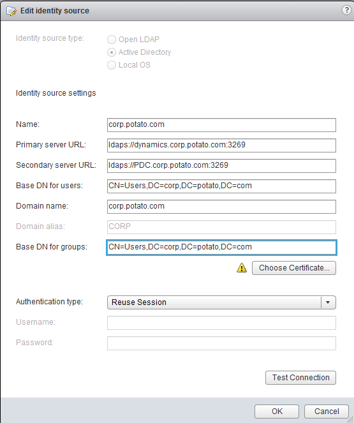
Task: Click the 'Authentication type:' label
Action: point(49,302)
